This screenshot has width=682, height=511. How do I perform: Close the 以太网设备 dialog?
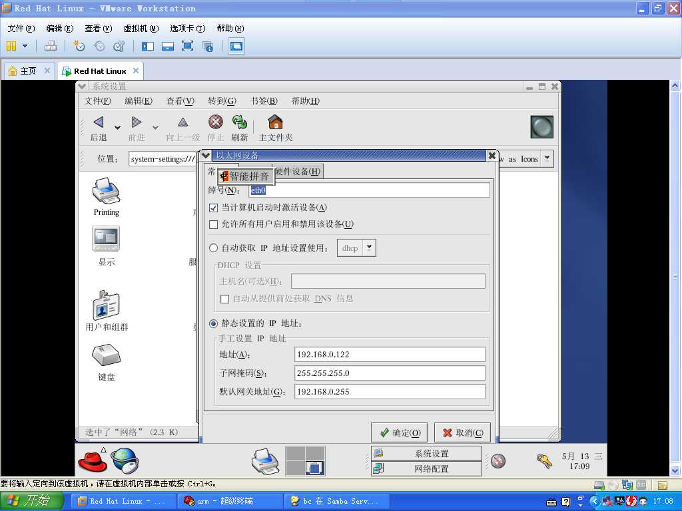492,155
